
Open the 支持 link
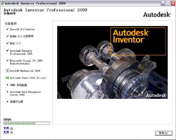pyautogui.click(x=6, y=132)
